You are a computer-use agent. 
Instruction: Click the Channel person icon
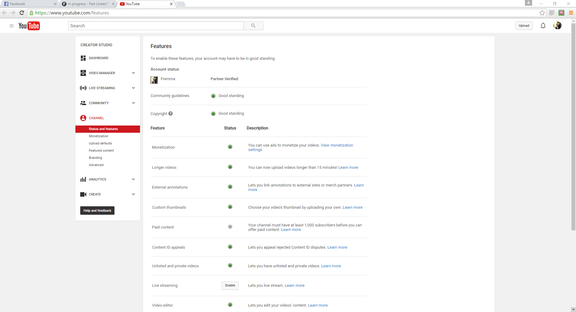point(83,118)
